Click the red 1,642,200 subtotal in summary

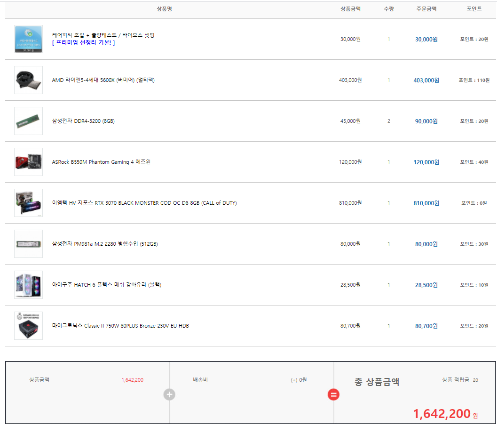[133, 380]
